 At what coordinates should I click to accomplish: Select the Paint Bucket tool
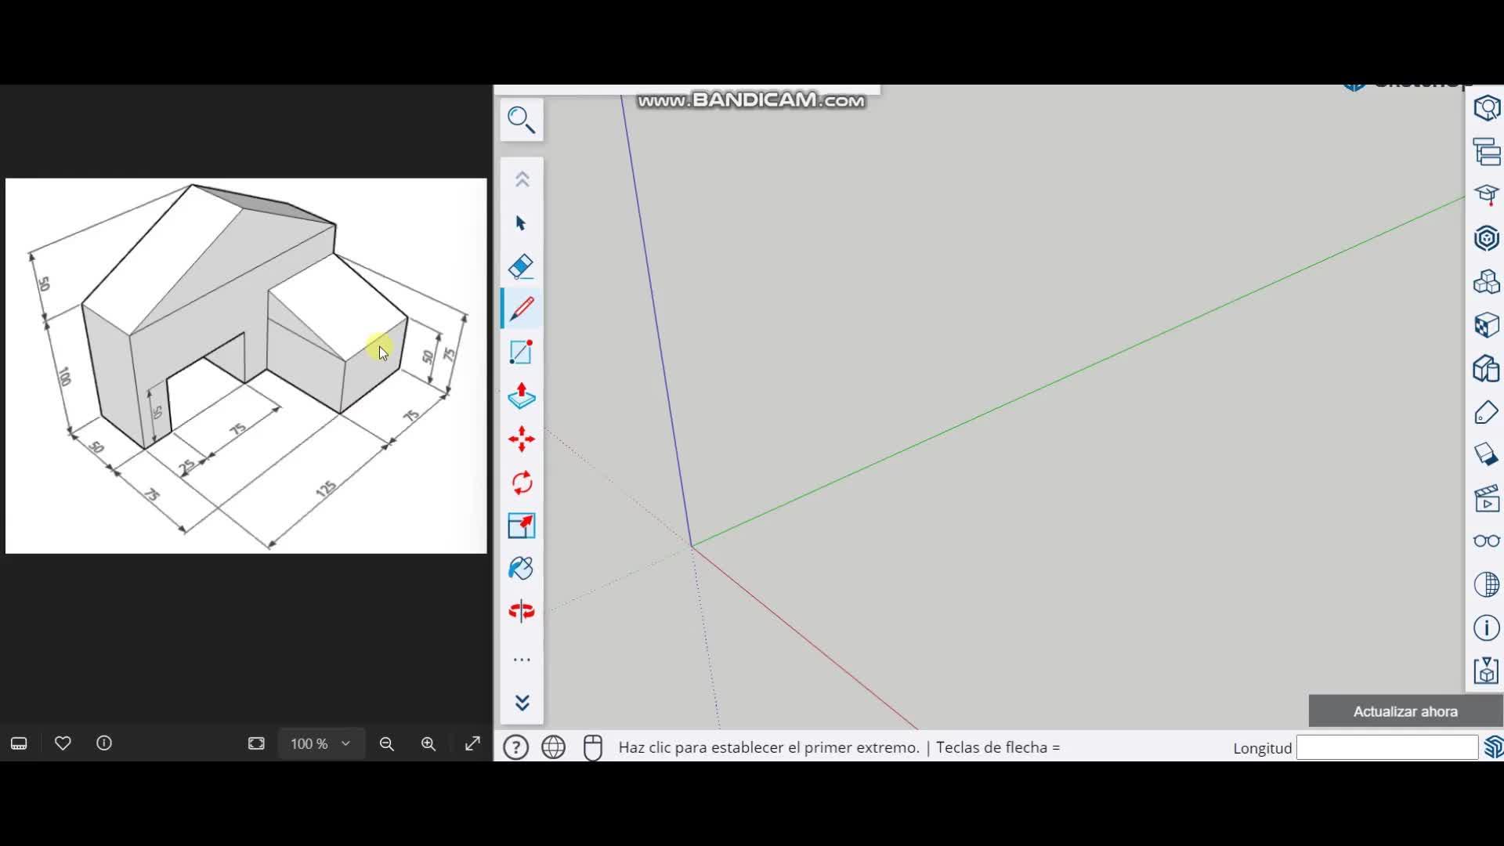click(x=521, y=569)
